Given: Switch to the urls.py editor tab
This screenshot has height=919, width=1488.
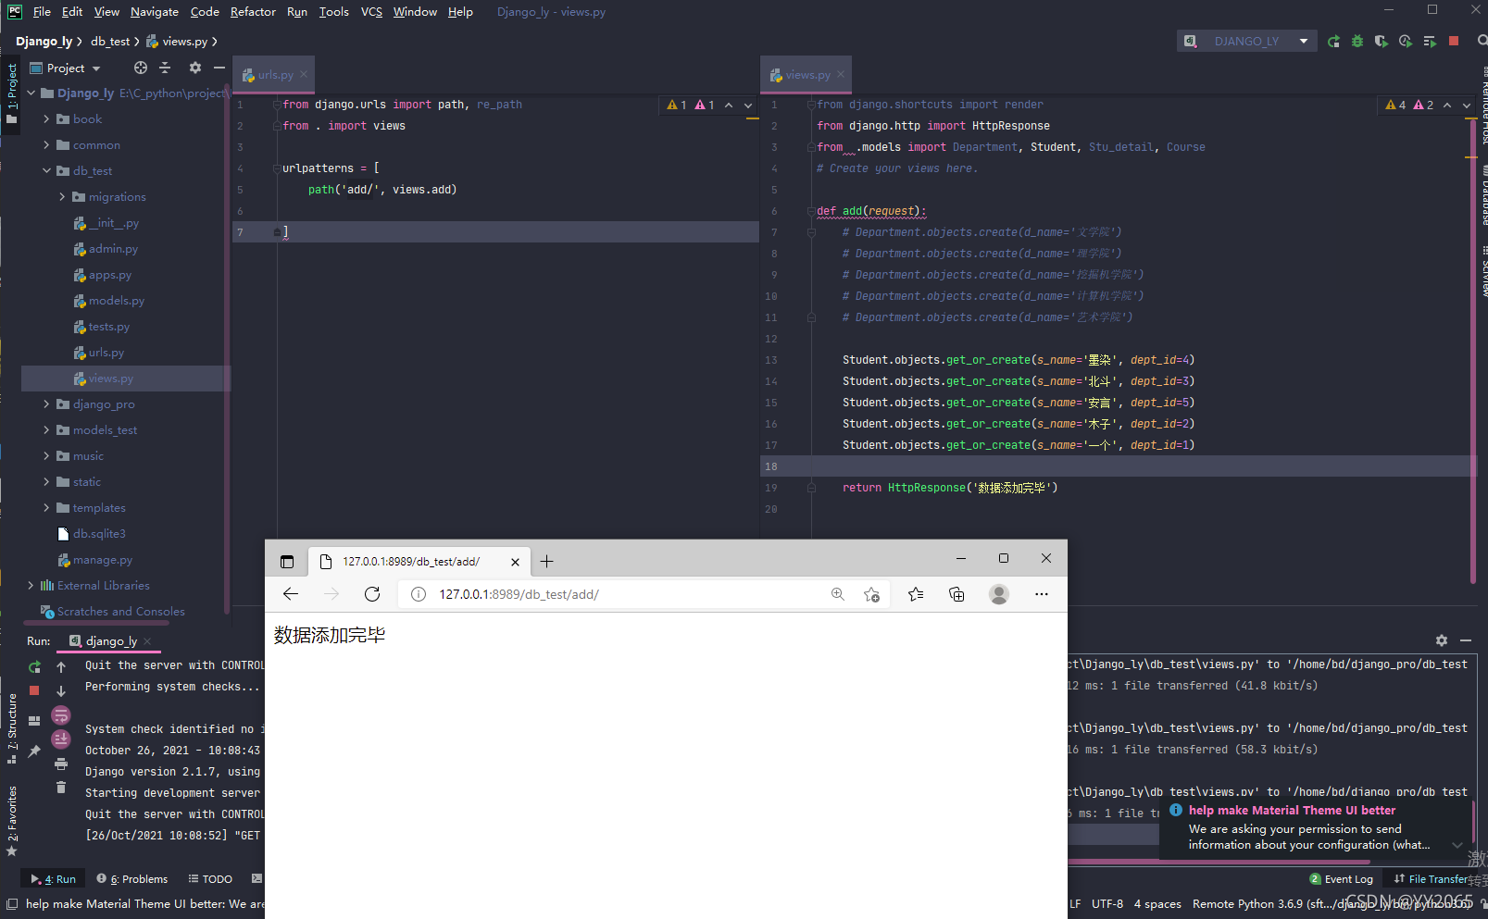Looking at the screenshot, I should 275,75.
